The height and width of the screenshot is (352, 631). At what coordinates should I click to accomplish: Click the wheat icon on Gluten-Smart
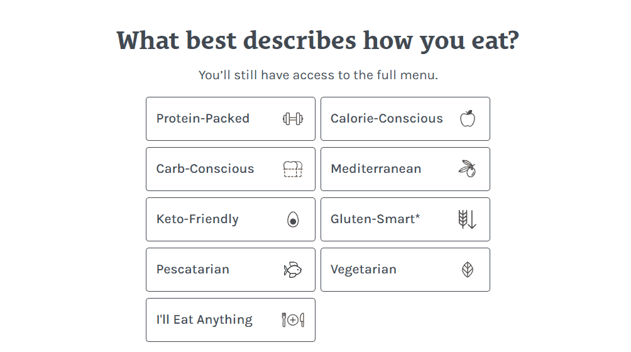tap(467, 219)
